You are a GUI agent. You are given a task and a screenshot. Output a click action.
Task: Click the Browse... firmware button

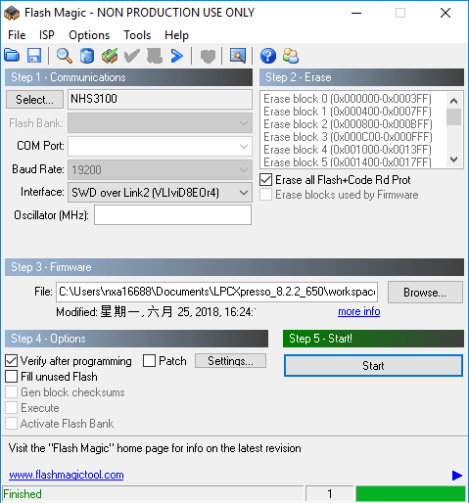[425, 293]
